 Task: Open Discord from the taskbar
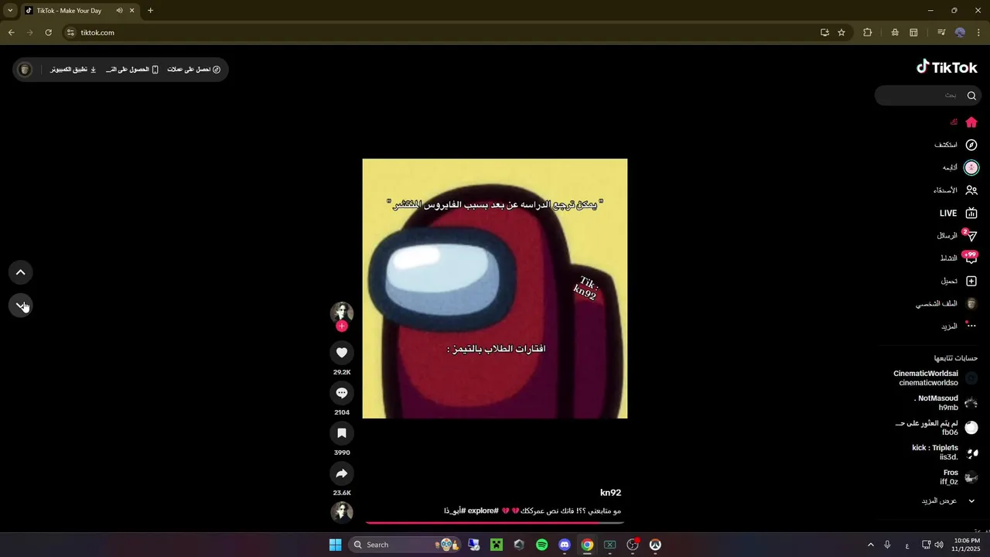pos(565,545)
